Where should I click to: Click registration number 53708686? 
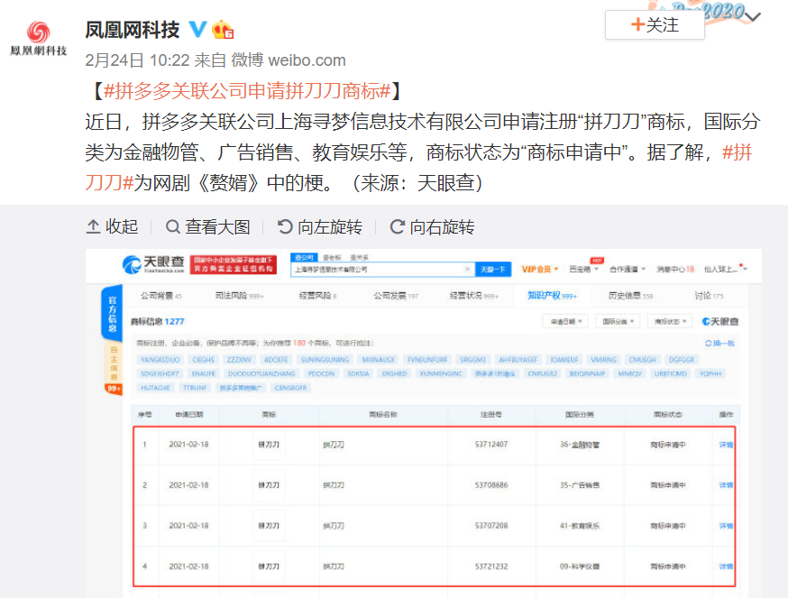coord(491,485)
